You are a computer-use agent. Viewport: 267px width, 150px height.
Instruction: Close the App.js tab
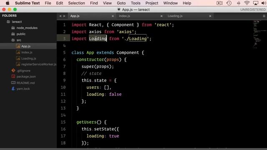point(113,16)
